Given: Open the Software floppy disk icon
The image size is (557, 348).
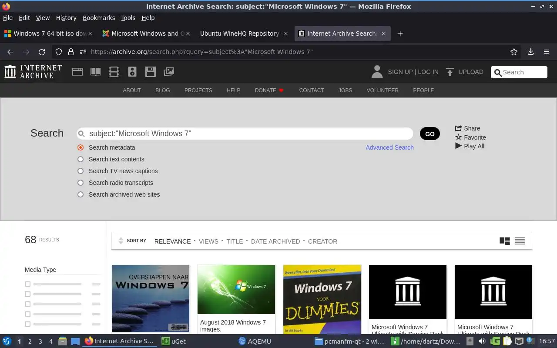Looking at the screenshot, I should (151, 72).
